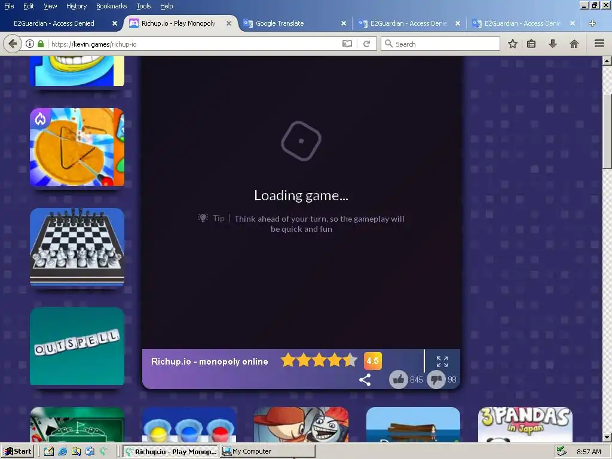Go back with the browser back arrow
Viewport: 612px width, 459px height.
pos(12,44)
